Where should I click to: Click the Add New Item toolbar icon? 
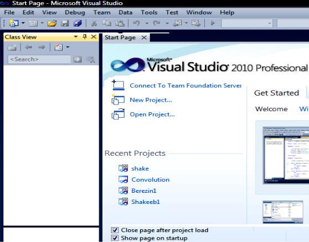coord(33,23)
